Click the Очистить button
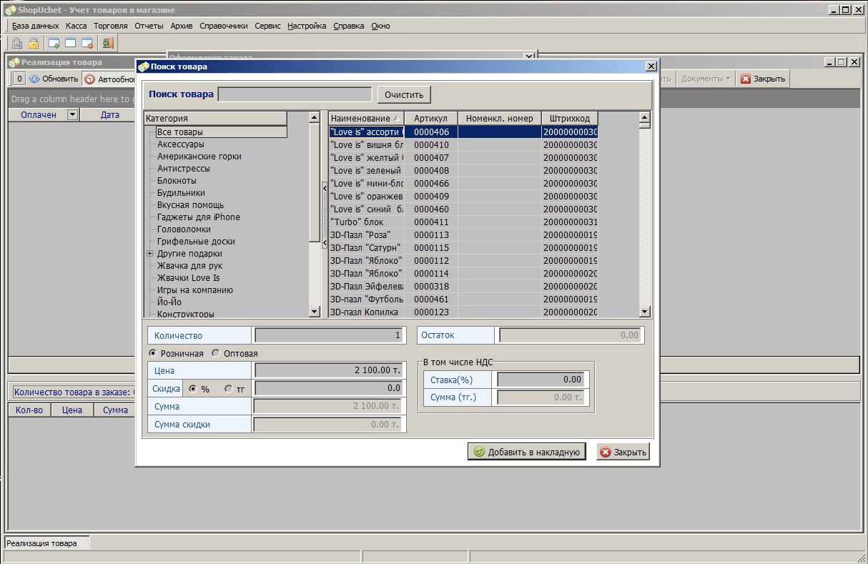 404,94
